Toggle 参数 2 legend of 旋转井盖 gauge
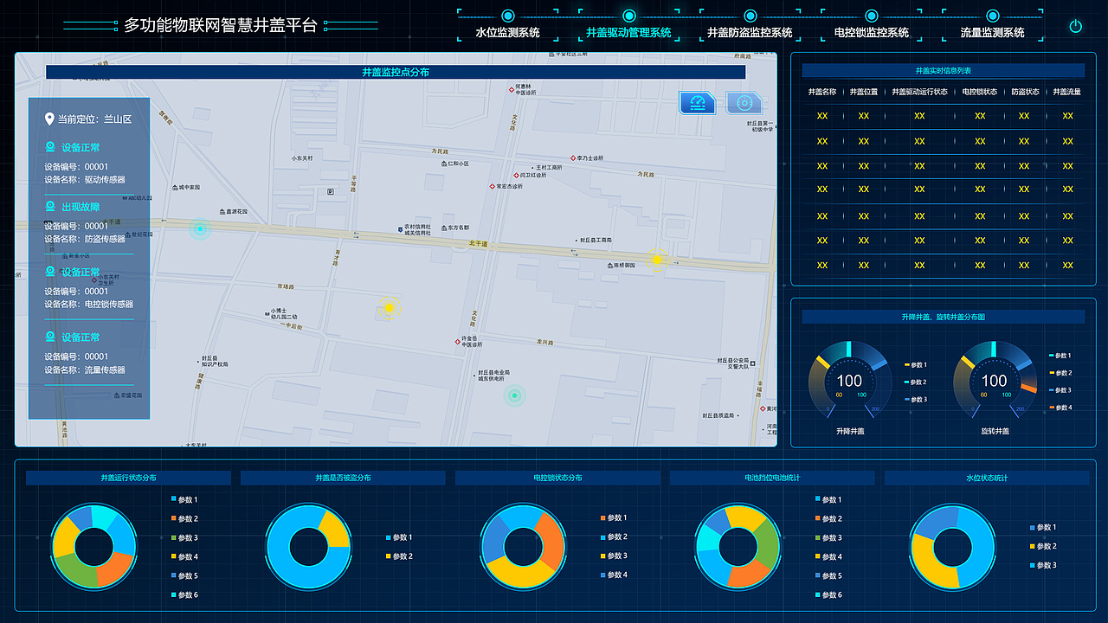This screenshot has width=1108, height=623. (x=1061, y=373)
